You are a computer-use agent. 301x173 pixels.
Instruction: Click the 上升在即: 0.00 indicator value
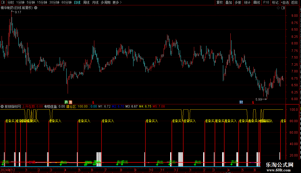(x=32, y=106)
